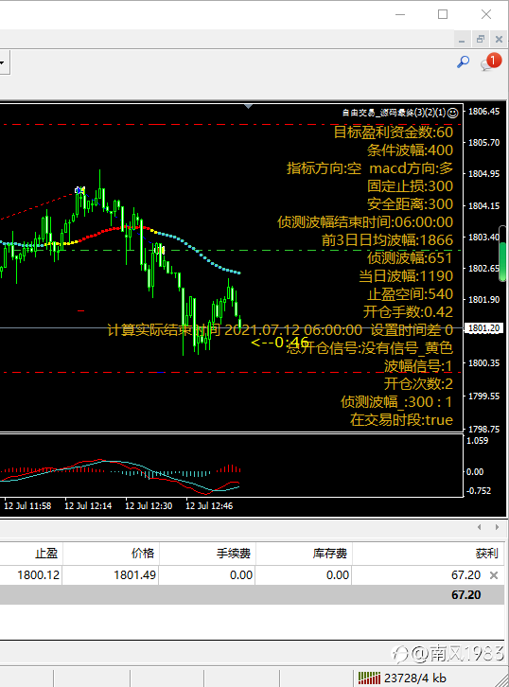Click the price scale label 1806.45
Viewport: 509px width, 687px height.
click(483, 112)
